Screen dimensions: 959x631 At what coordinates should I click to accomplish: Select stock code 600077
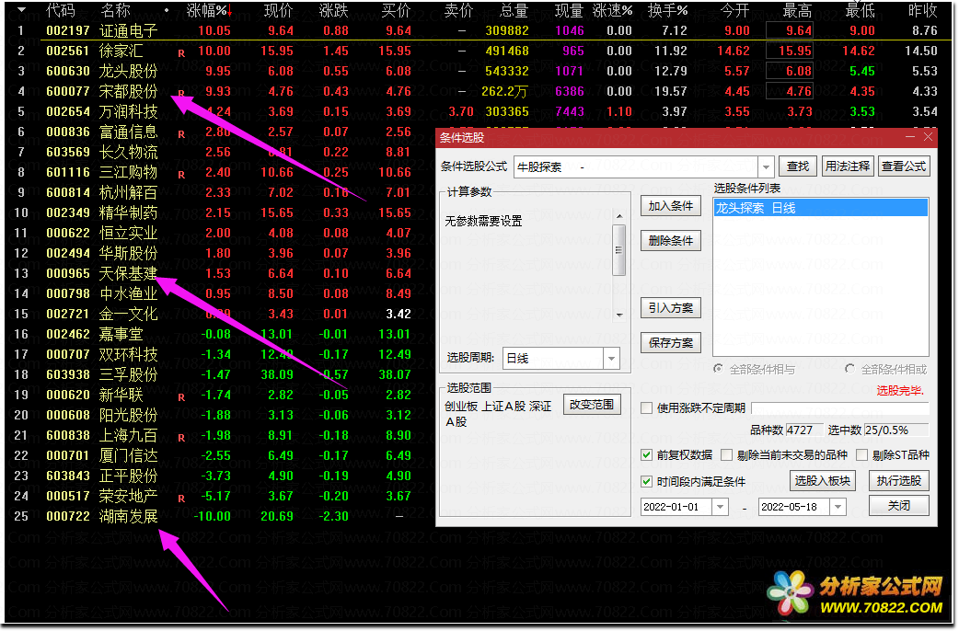pyautogui.click(x=68, y=91)
